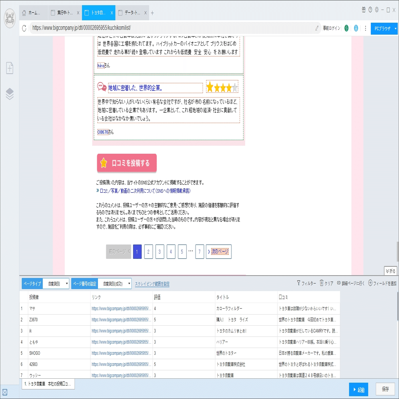
Task: Click the 保存 save button
Action: click(x=385, y=389)
